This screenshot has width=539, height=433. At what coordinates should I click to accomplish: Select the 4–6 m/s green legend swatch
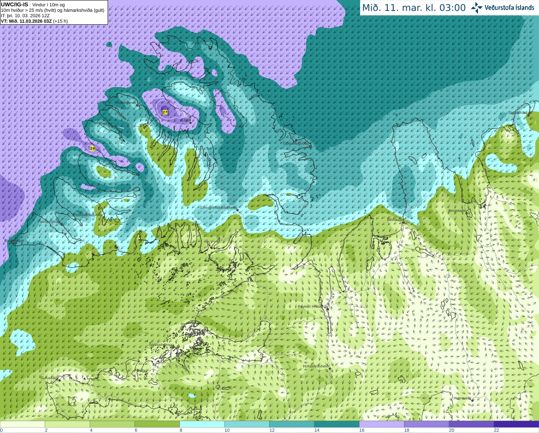click(112, 424)
